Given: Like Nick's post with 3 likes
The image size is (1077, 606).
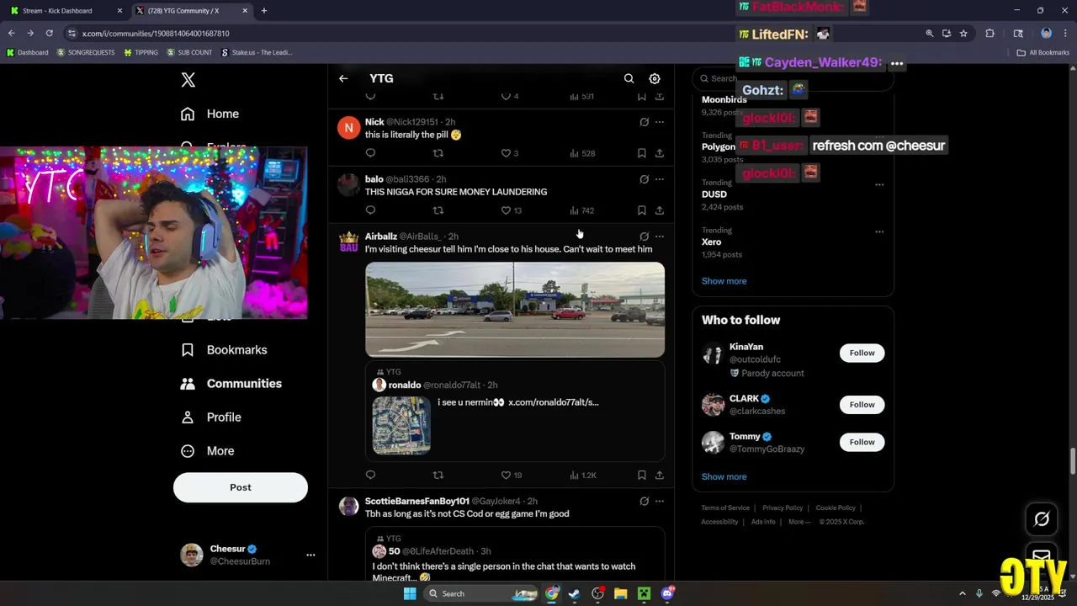Looking at the screenshot, I should (510, 153).
